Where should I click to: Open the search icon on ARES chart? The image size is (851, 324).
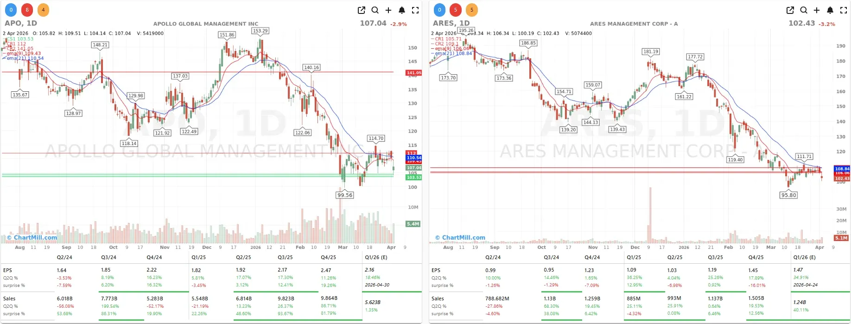click(x=804, y=10)
